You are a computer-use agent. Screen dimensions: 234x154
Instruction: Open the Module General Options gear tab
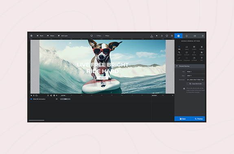[x=178, y=36]
